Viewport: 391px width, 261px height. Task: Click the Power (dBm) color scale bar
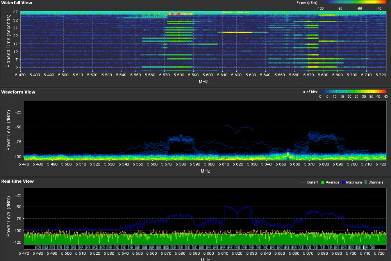coord(353,3)
